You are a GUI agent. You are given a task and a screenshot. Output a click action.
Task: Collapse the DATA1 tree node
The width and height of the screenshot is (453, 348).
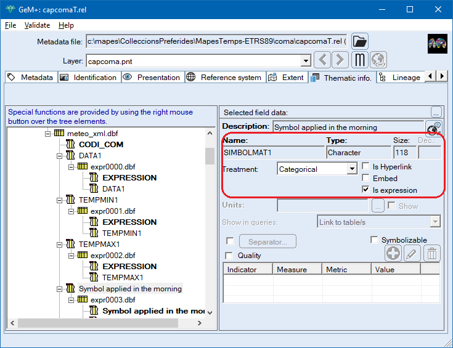[59, 156]
